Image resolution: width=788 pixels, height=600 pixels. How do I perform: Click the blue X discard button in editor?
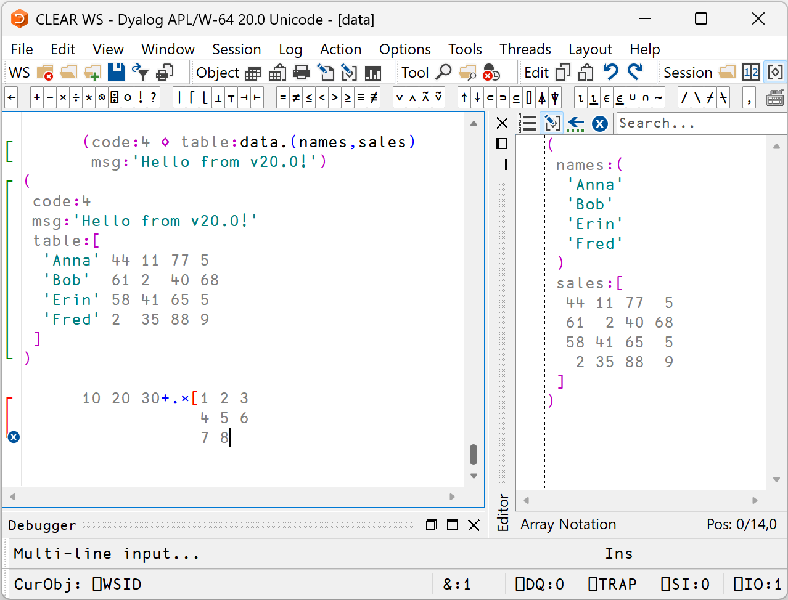[600, 124]
